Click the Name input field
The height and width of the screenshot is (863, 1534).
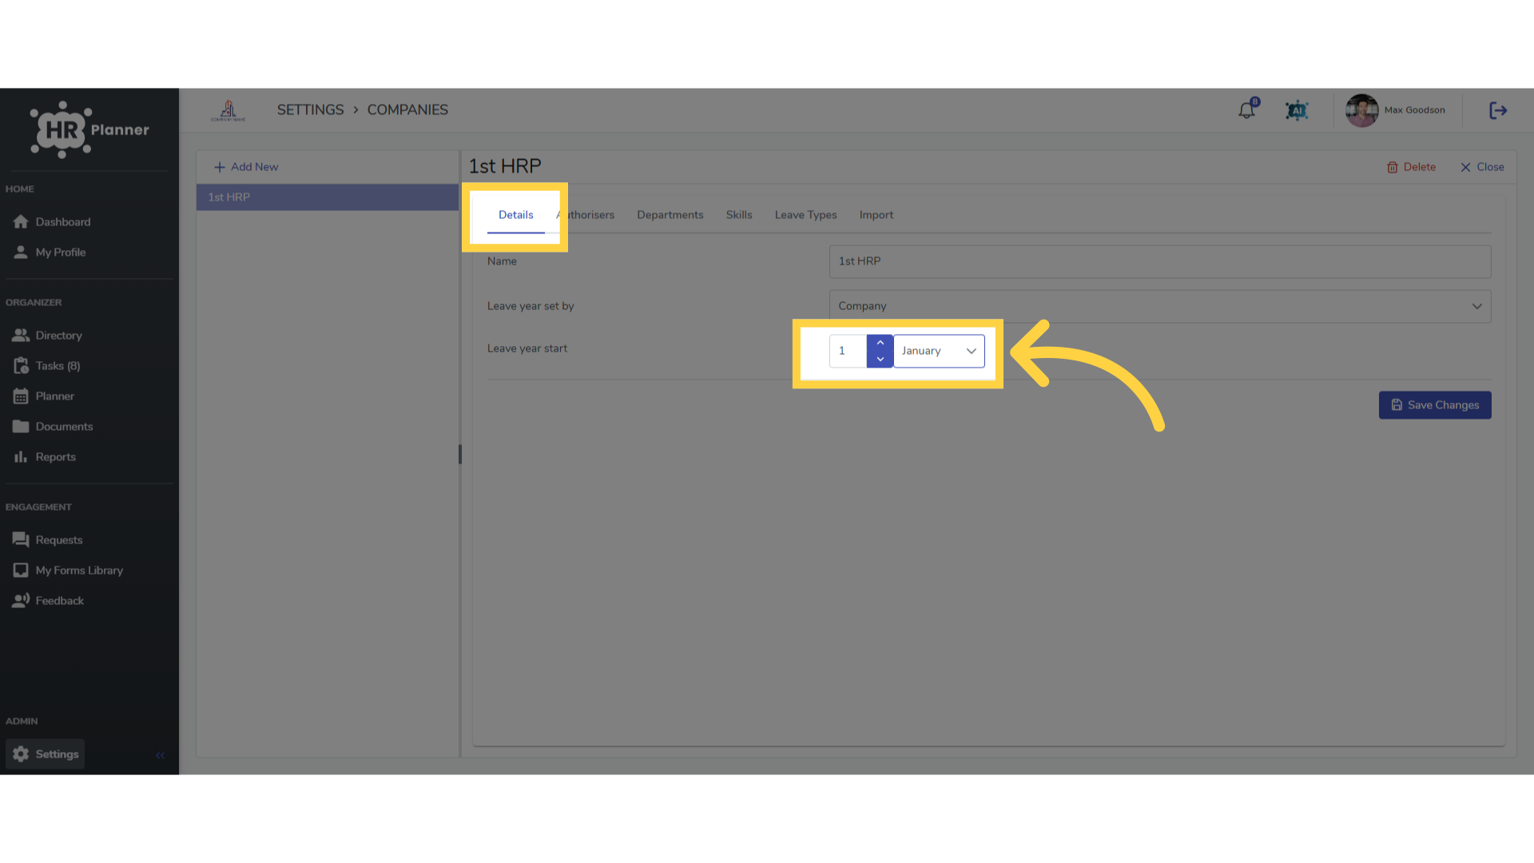[1160, 261]
